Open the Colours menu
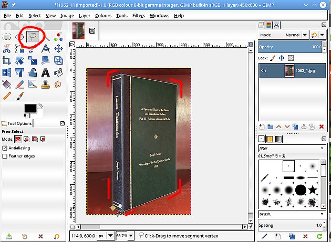 click(x=103, y=16)
